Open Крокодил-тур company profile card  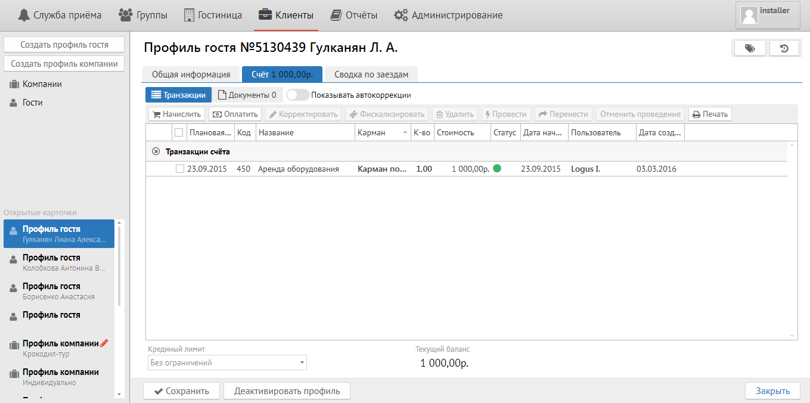coord(60,348)
